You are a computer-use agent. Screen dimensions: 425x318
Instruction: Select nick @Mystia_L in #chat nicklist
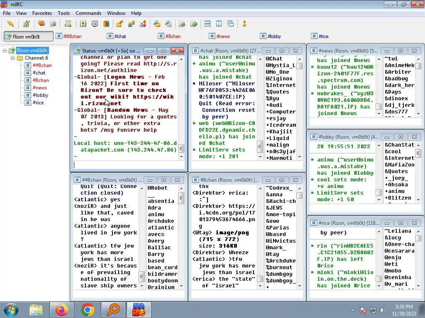click(281, 65)
